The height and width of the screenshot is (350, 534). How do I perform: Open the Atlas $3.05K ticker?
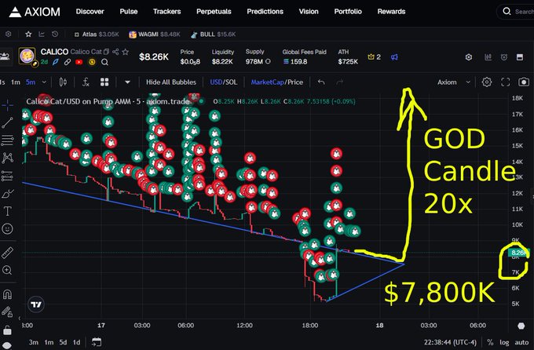pos(97,35)
